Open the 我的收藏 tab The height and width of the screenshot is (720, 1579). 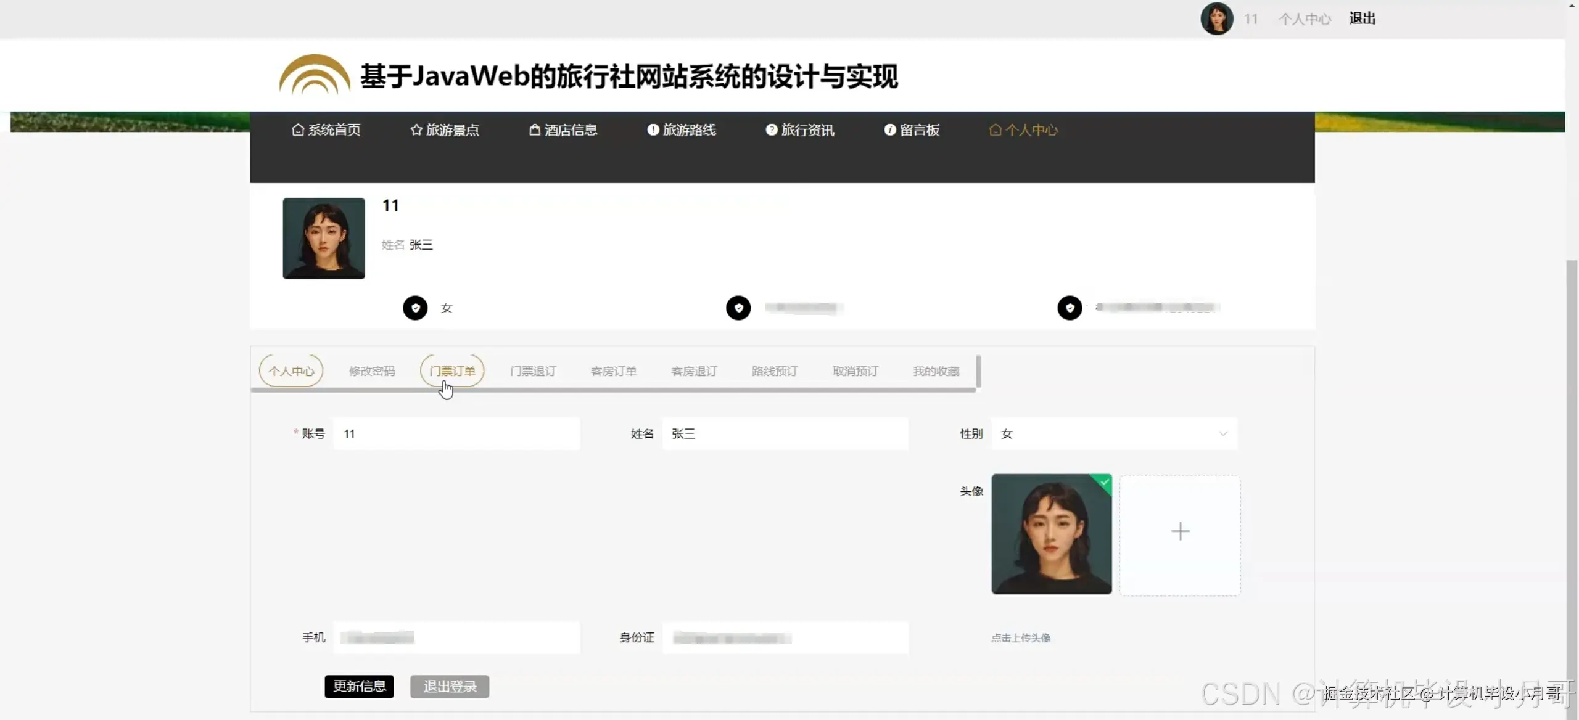935,371
